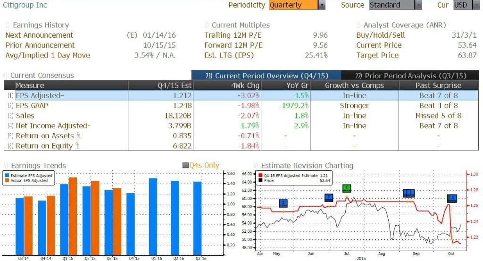
Task: Click the Net Income estimate 3.799B
Action: 180,126
